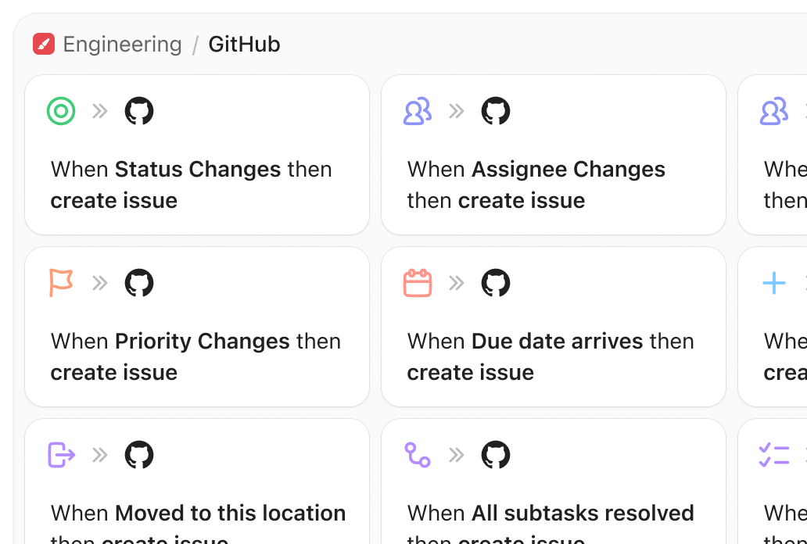This screenshot has width=807, height=544.
Task: Select the Assignee Changes people icon
Action: pos(418,111)
